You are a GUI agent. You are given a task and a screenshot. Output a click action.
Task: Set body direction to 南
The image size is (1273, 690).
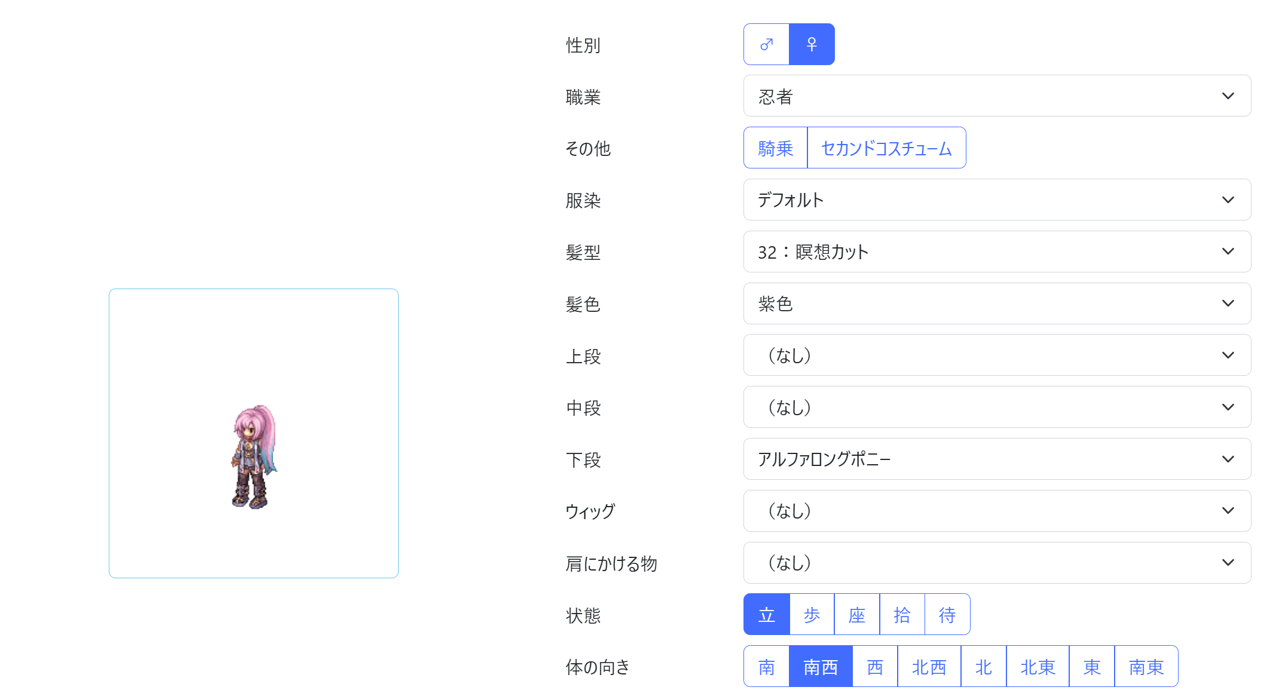tap(766, 666)
